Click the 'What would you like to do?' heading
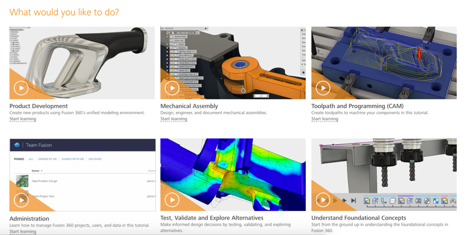The image size is (466, 235). click(x=64, y=12)
